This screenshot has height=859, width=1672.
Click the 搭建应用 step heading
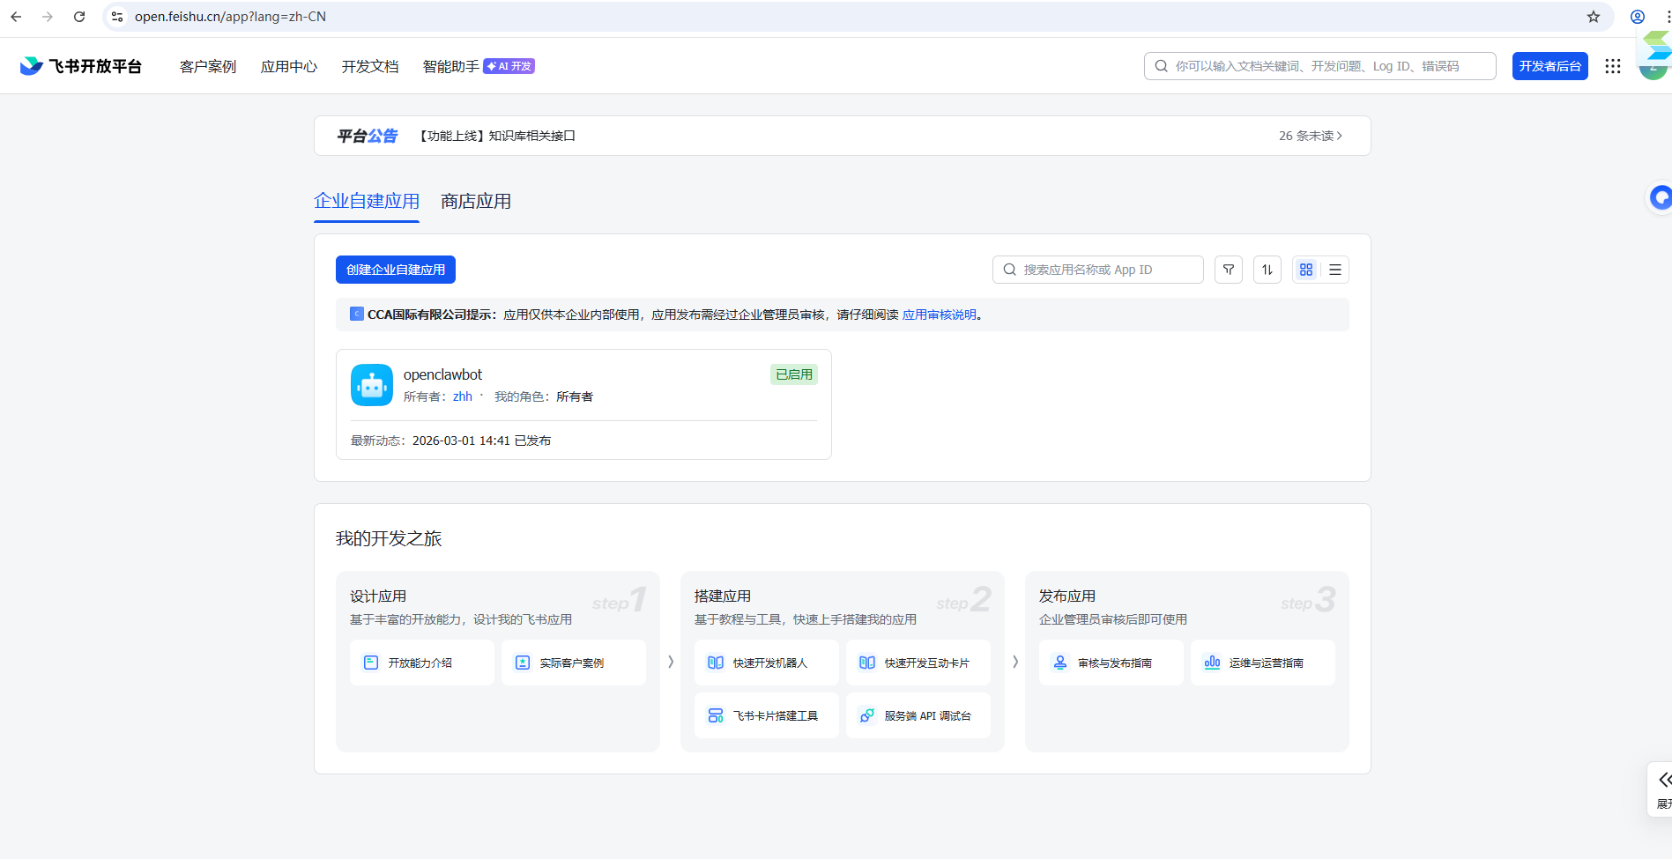[723, 596]
